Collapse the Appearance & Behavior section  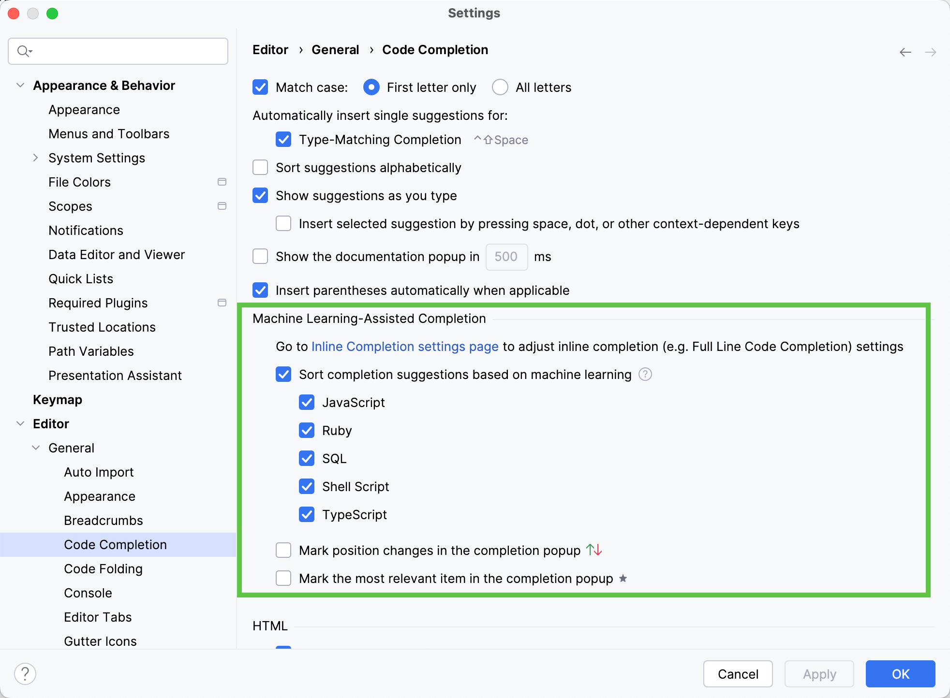(20, 85)
